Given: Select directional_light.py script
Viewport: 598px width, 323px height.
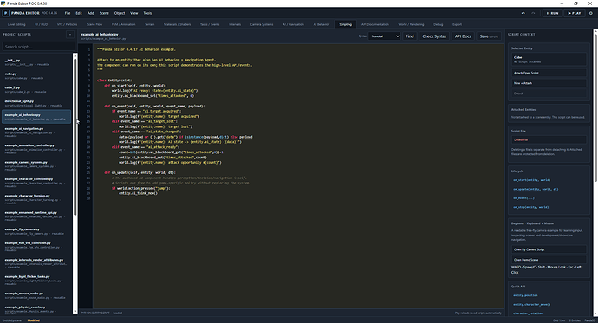Looking at the screenshot, I should coord(36,103).
